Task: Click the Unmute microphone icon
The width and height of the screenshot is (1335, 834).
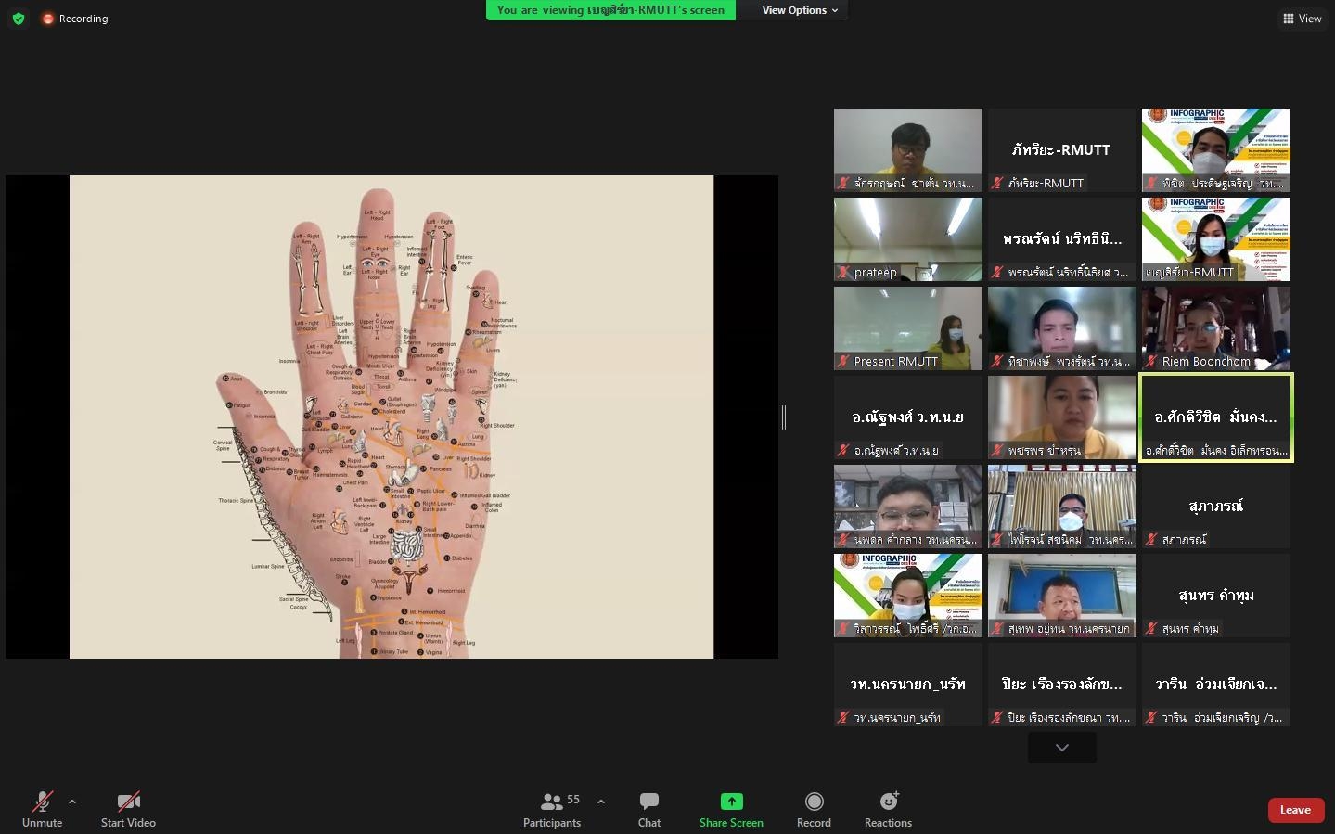Action: [x=42, y=802]
